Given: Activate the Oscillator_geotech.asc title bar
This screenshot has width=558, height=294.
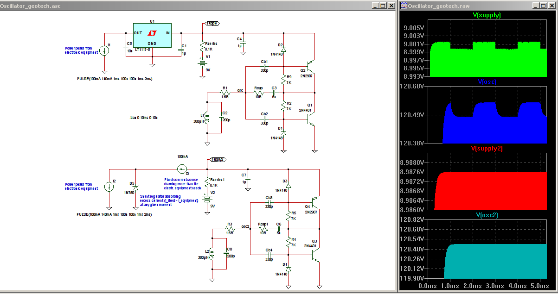Looking at the screenshot, I should click(x=186, y=6).
